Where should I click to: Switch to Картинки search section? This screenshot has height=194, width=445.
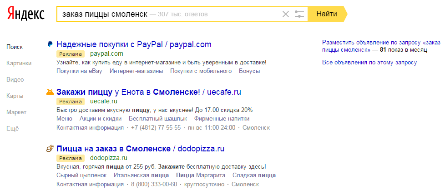tap(19, 63)
